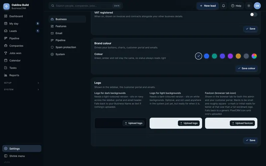Toggle the VAT registered switch
This screenshot has height=166, width=266.
pyautogui.click(x=254, y=15)
